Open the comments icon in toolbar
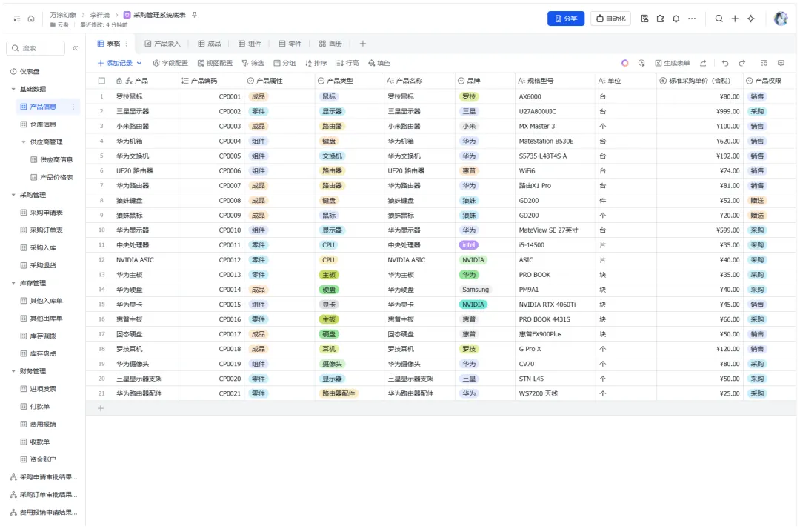Image resolution: width=800 pixels, height=529 pixels. coord(781,63)
